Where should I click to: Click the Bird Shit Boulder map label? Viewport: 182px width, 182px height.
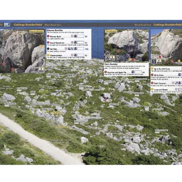point(141,79)
